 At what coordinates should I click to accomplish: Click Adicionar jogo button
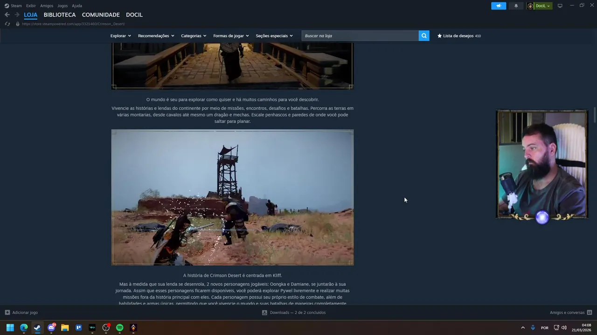pyautogui.click(x=21, y=313)
